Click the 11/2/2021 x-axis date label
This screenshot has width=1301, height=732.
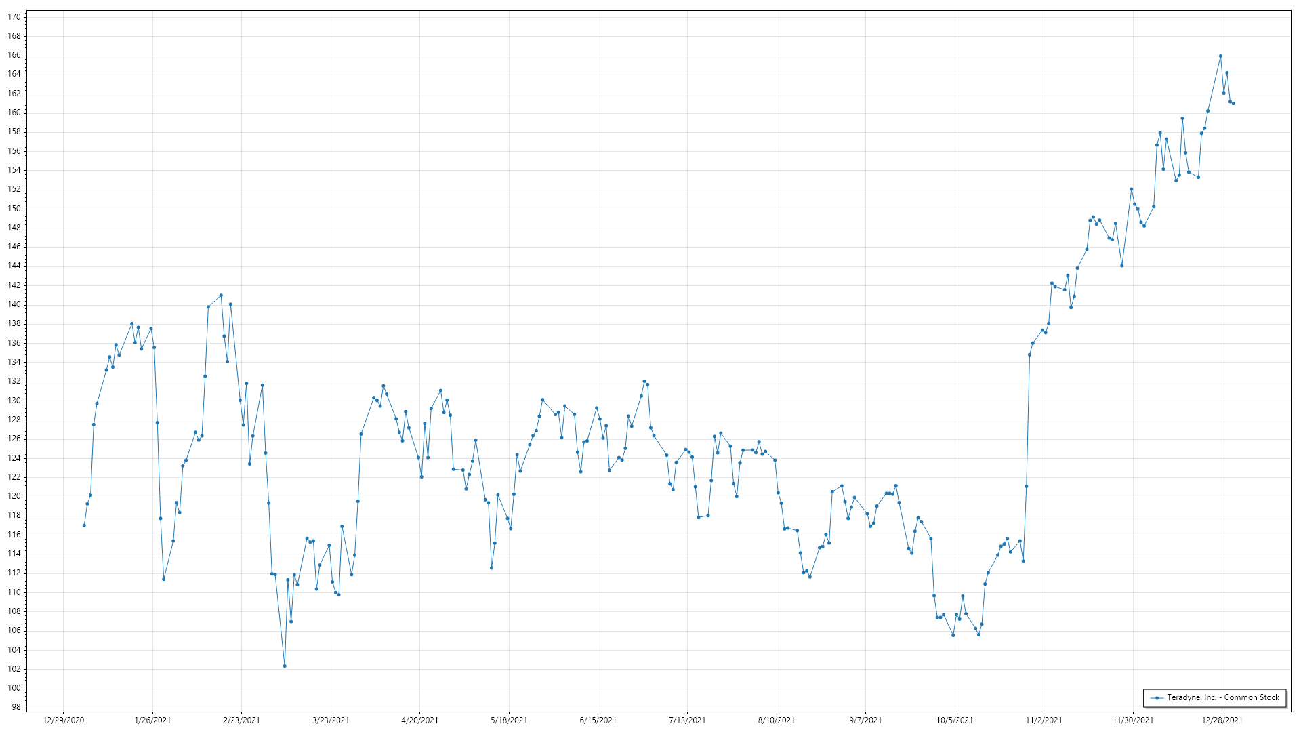(x=1044, y=720)
